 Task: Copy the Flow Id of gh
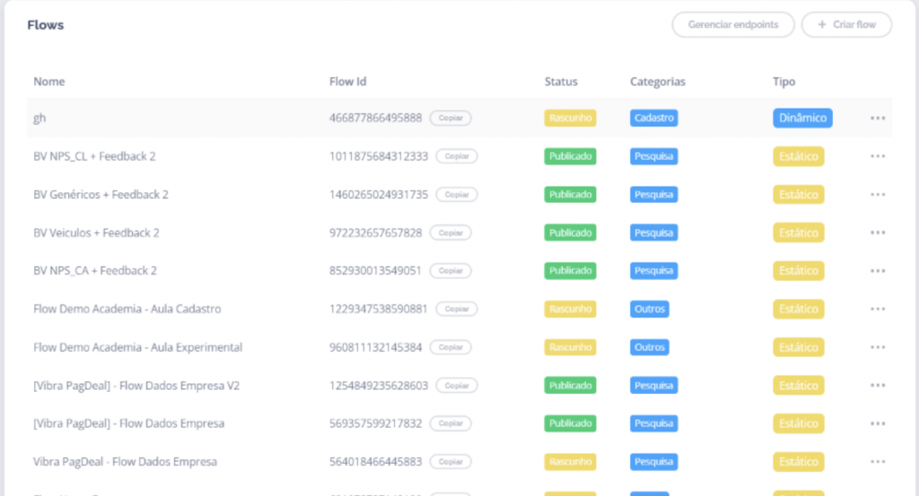(x=451, y=118)
